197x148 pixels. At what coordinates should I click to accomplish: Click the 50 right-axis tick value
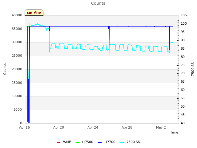tap(183, 106)
